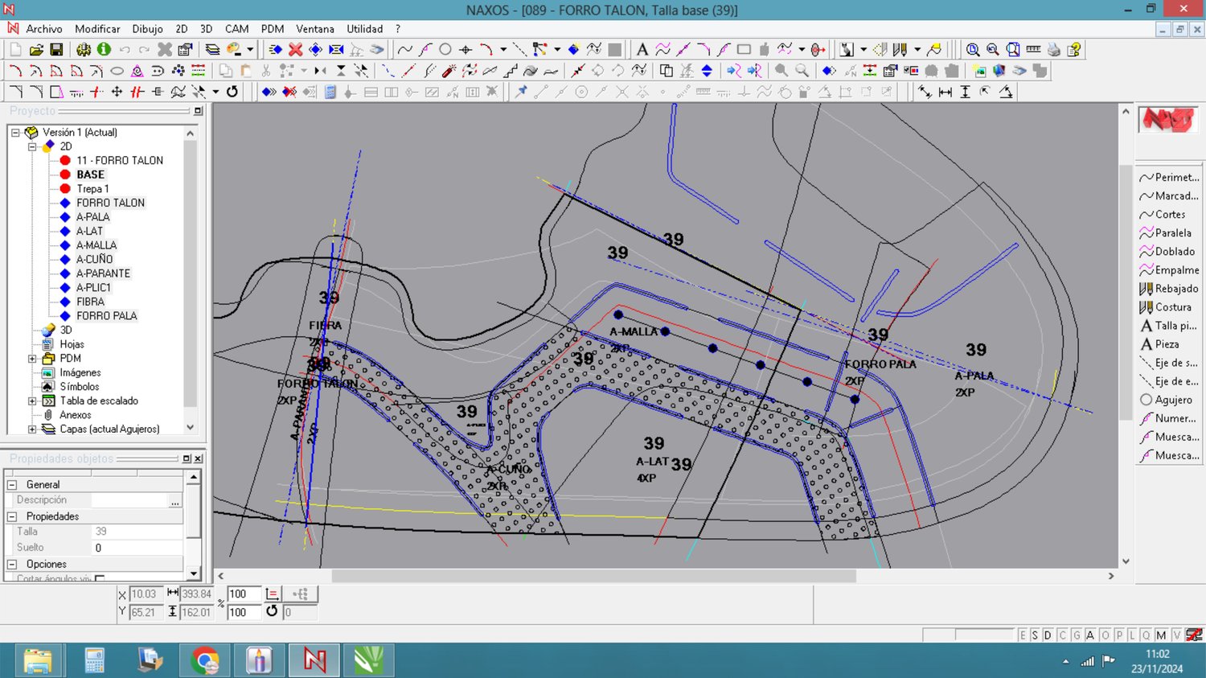Click the blue pushpin tool icon
This screenshot has height=678, width=1206.
(521, 92)
